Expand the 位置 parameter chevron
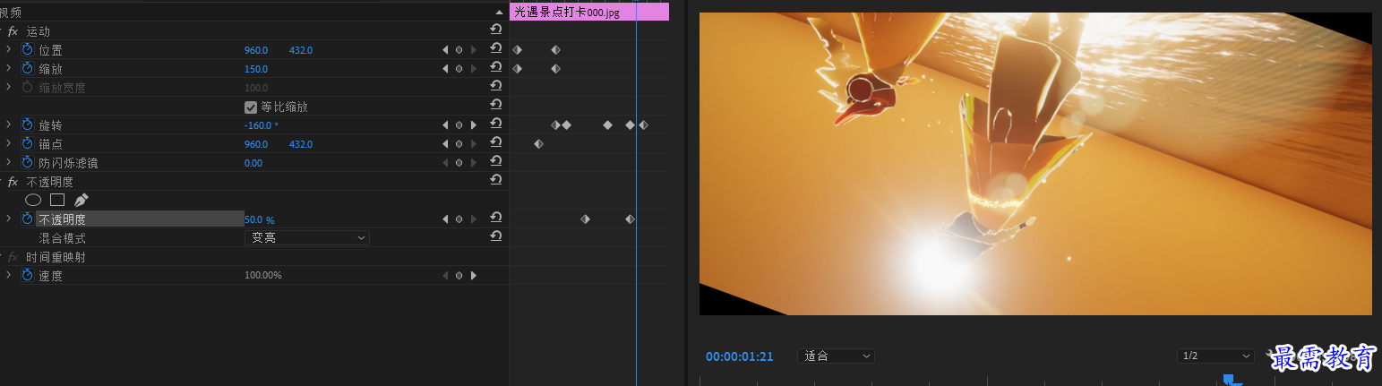1382x386 pixels. [x=8, y=49]
